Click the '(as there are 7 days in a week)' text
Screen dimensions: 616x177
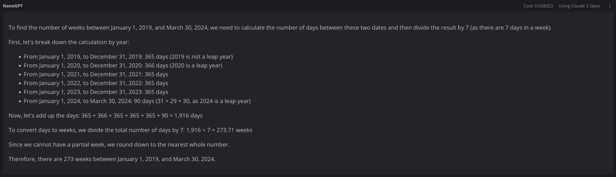click(x=511, y=28)
